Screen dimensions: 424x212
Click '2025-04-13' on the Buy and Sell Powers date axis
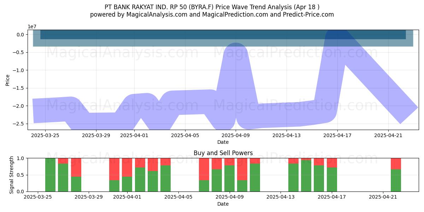281,197
